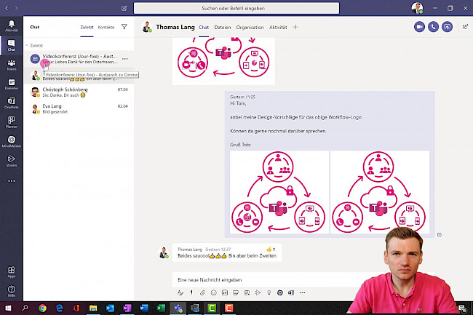Open the Stream icon in compose toolbar
473x315 pixels.
[x=258, y=292]
